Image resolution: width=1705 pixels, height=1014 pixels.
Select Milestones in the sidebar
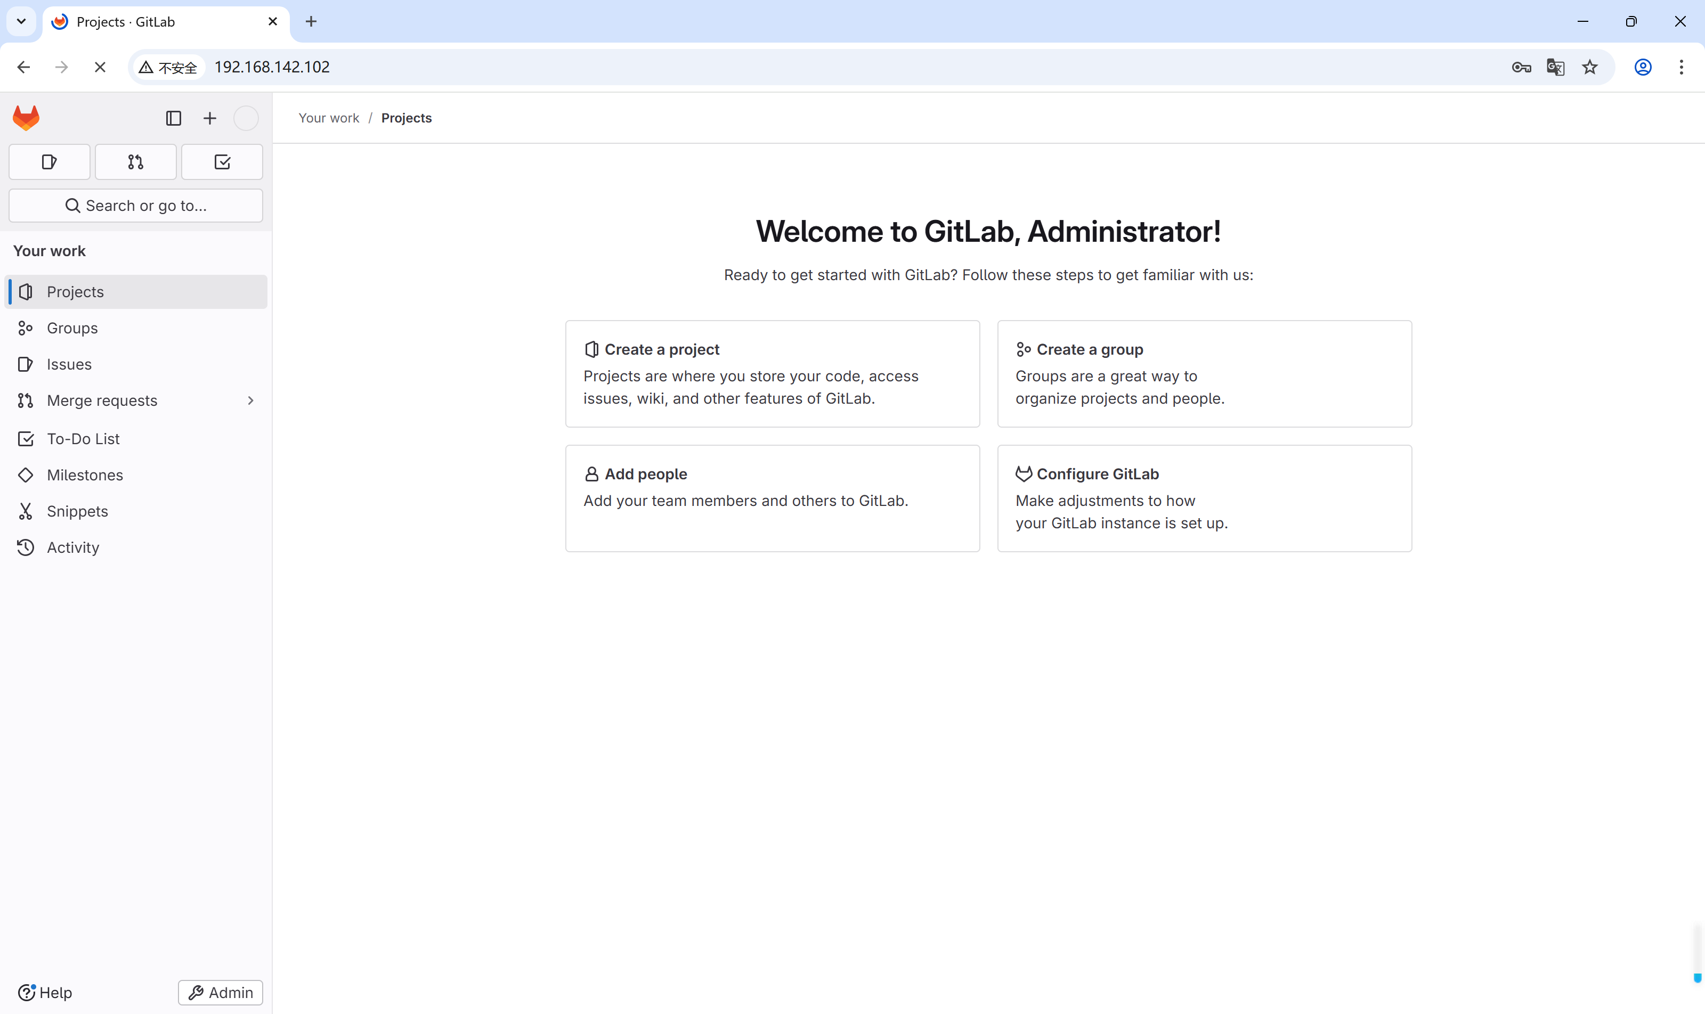click(85, 475)
